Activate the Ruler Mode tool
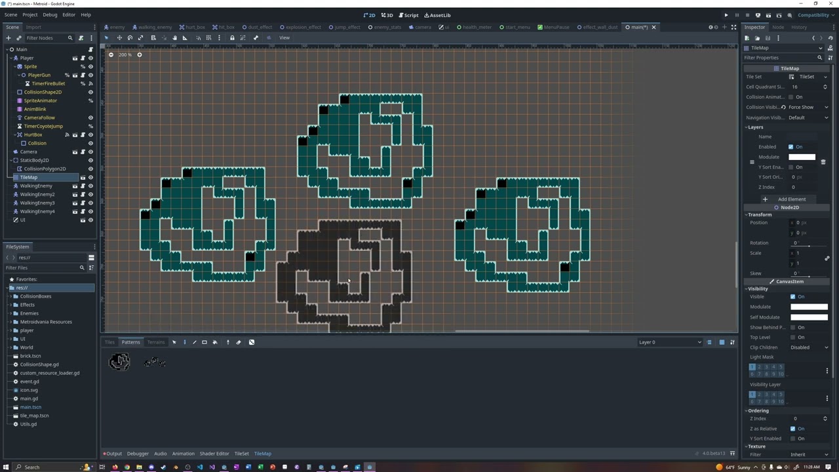This screenshot has height=472, width=839. coord(185,37)
